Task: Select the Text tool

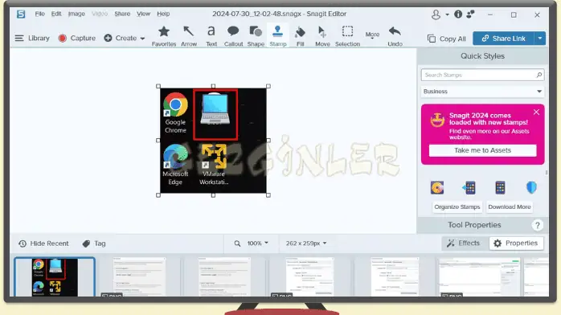Action: (211, 35)
